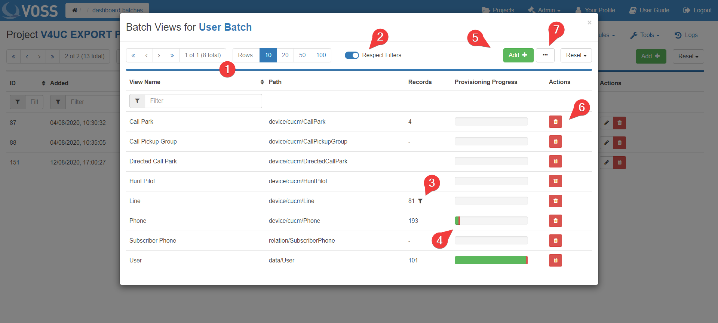The width and height of the screenshot is (718, 323).
Task: Click the Records value 193
Action: (x=413, y=221)
